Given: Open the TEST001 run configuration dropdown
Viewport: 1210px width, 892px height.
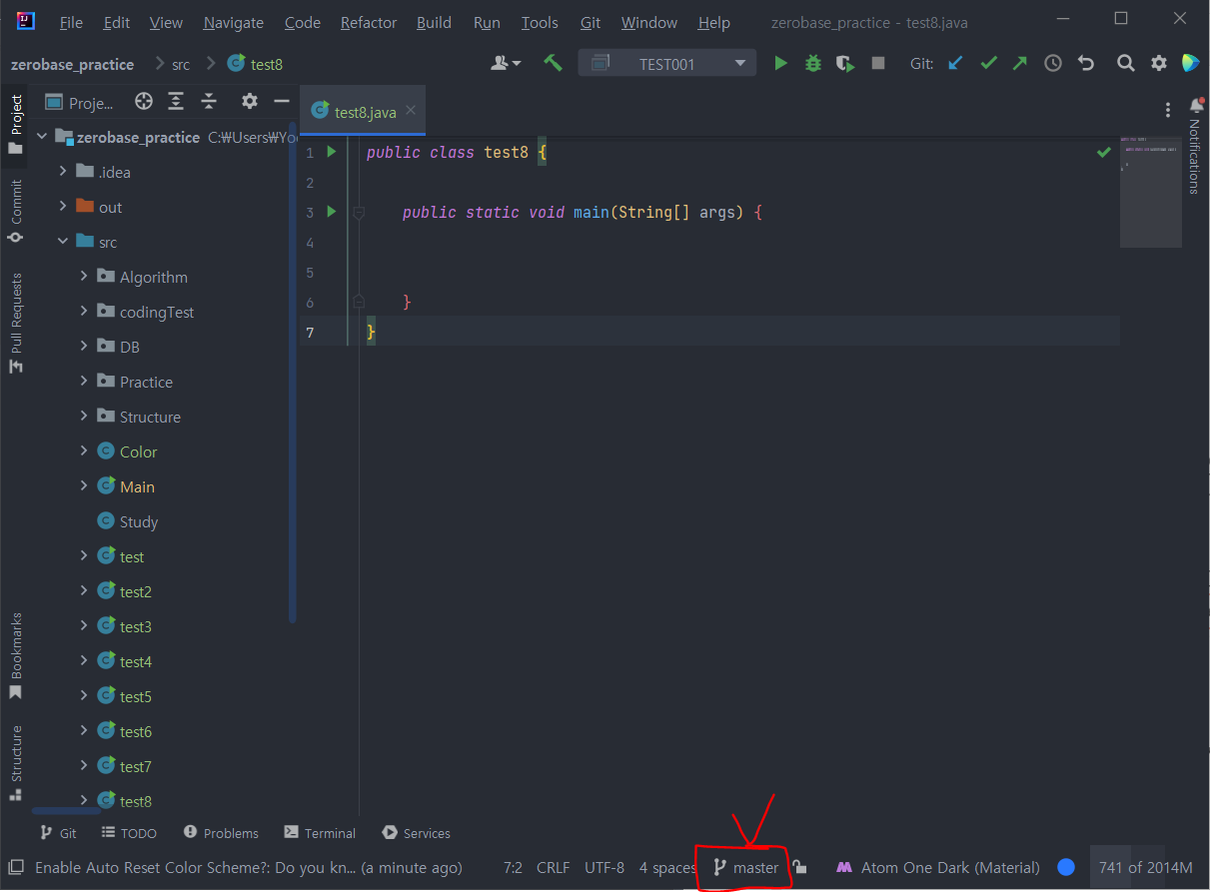Looking at the screenshot, I should pos(737,62).
